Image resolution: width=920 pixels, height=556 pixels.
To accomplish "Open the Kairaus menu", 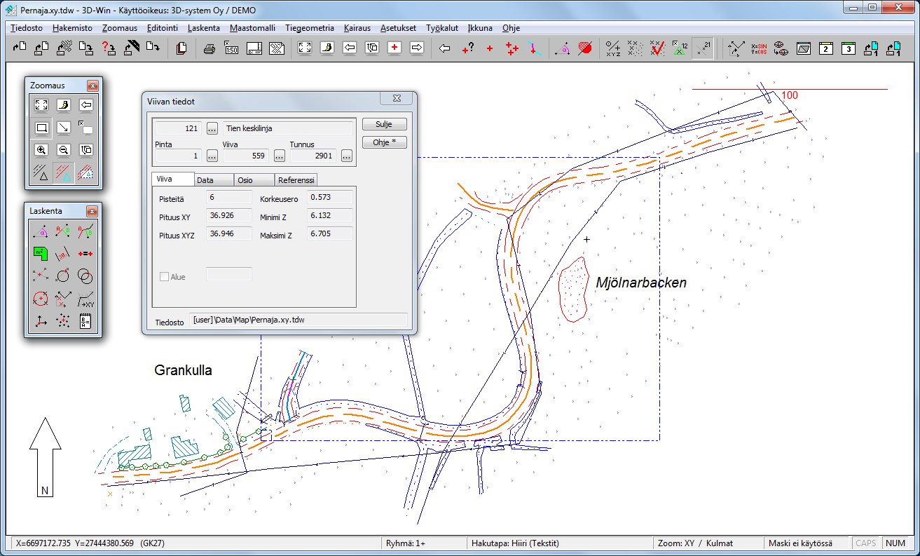I will pos(358,29).
